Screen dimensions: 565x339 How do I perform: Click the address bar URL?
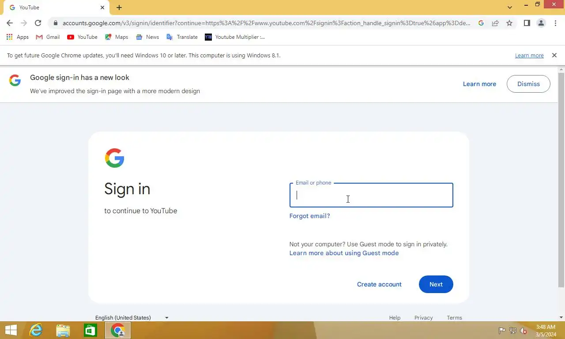(x=267, y=23)
